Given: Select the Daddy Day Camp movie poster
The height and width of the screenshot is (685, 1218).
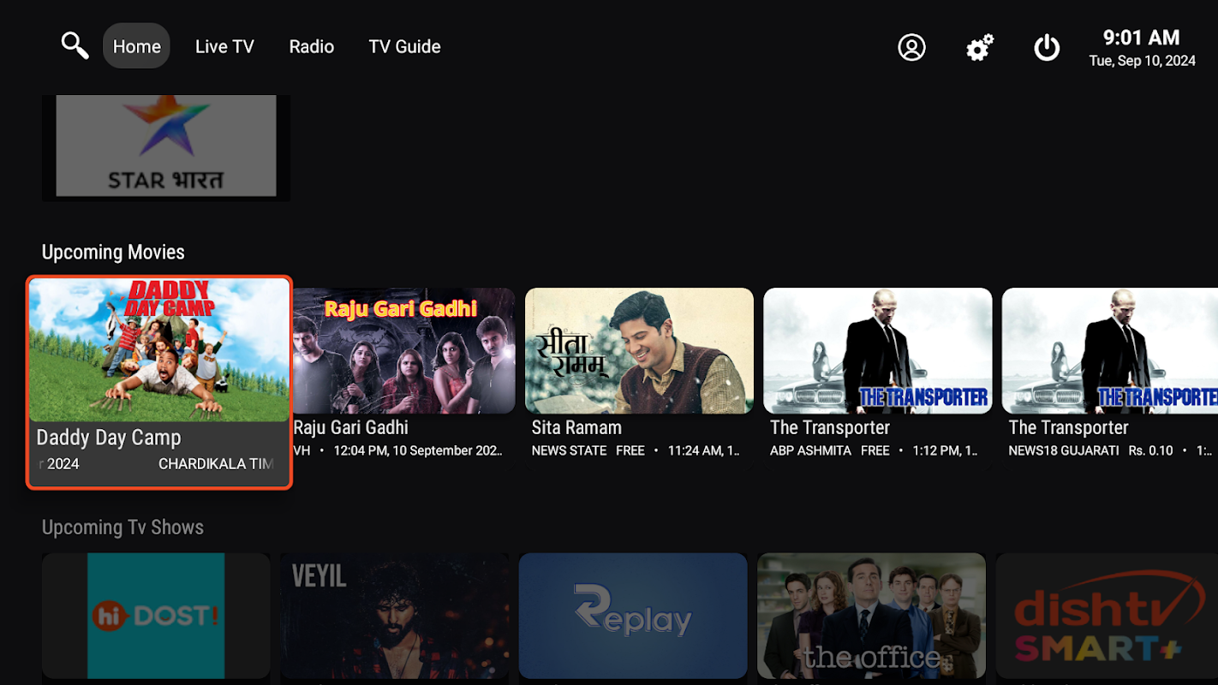Looking at the screenshot, I should (x=159, y=349).
